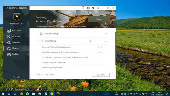Toggle the Junk Cleanup checkbox
The image size is (170, 96).
tap(38, 41)
